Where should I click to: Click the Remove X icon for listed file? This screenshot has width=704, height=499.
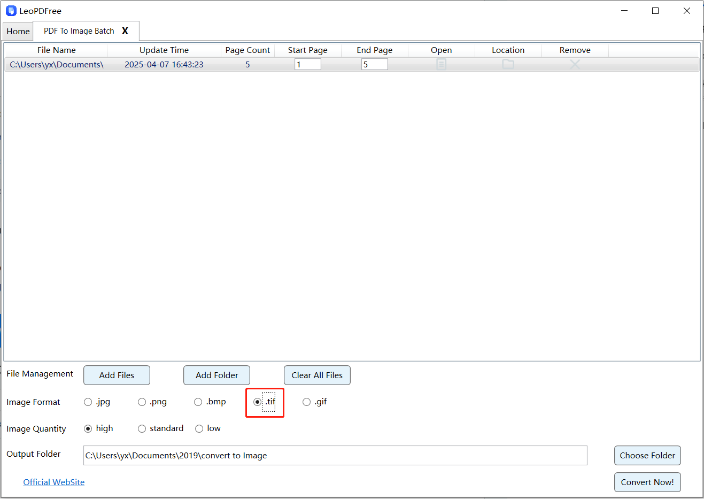[575, 64]
